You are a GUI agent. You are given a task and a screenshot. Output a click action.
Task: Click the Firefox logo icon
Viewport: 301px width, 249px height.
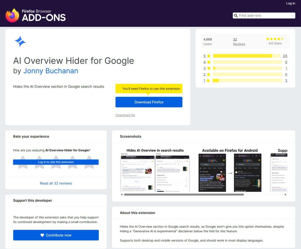point(12,16)
